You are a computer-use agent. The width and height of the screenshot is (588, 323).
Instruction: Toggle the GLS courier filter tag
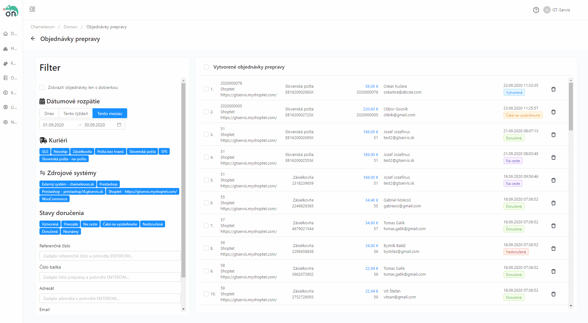click(45, 152)
